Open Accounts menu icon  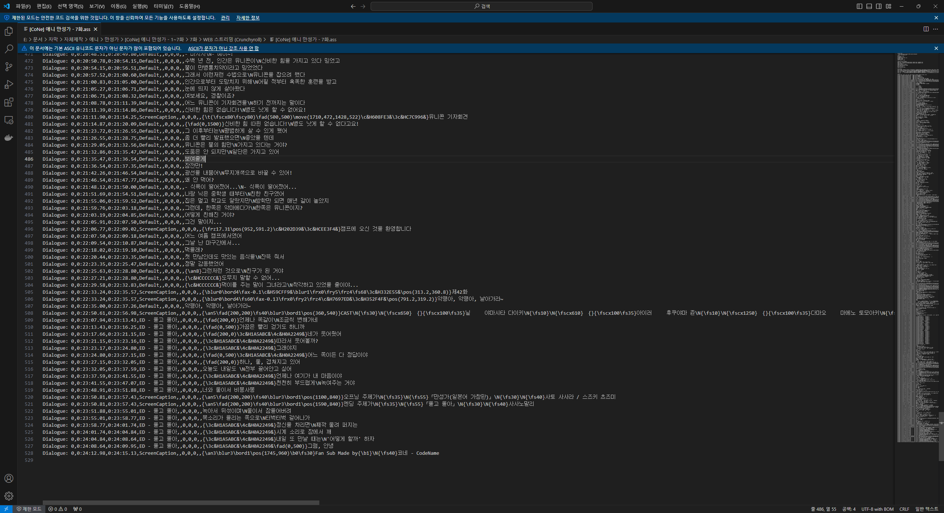point(9,478)
